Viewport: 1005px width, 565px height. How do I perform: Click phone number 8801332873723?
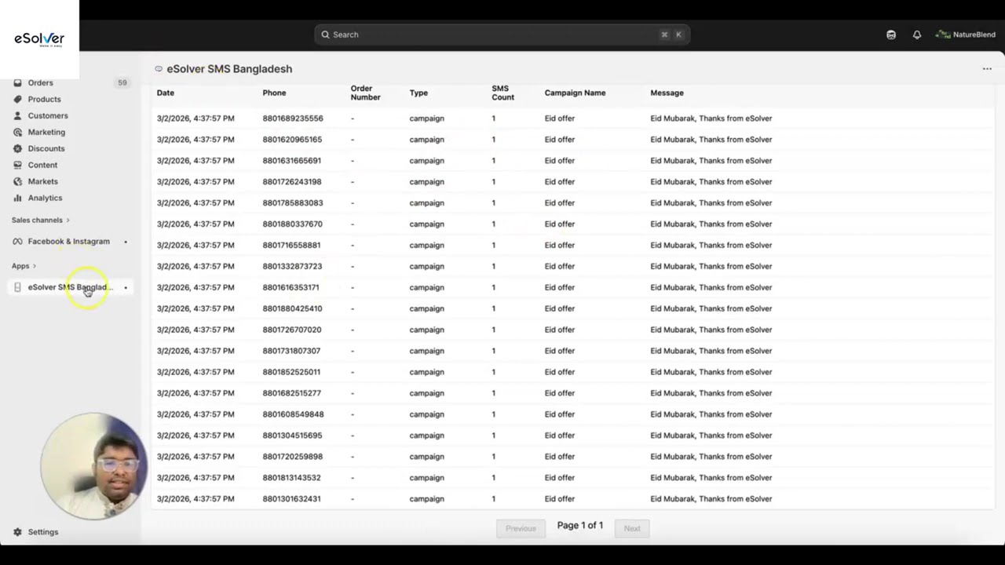coord(292,267)
